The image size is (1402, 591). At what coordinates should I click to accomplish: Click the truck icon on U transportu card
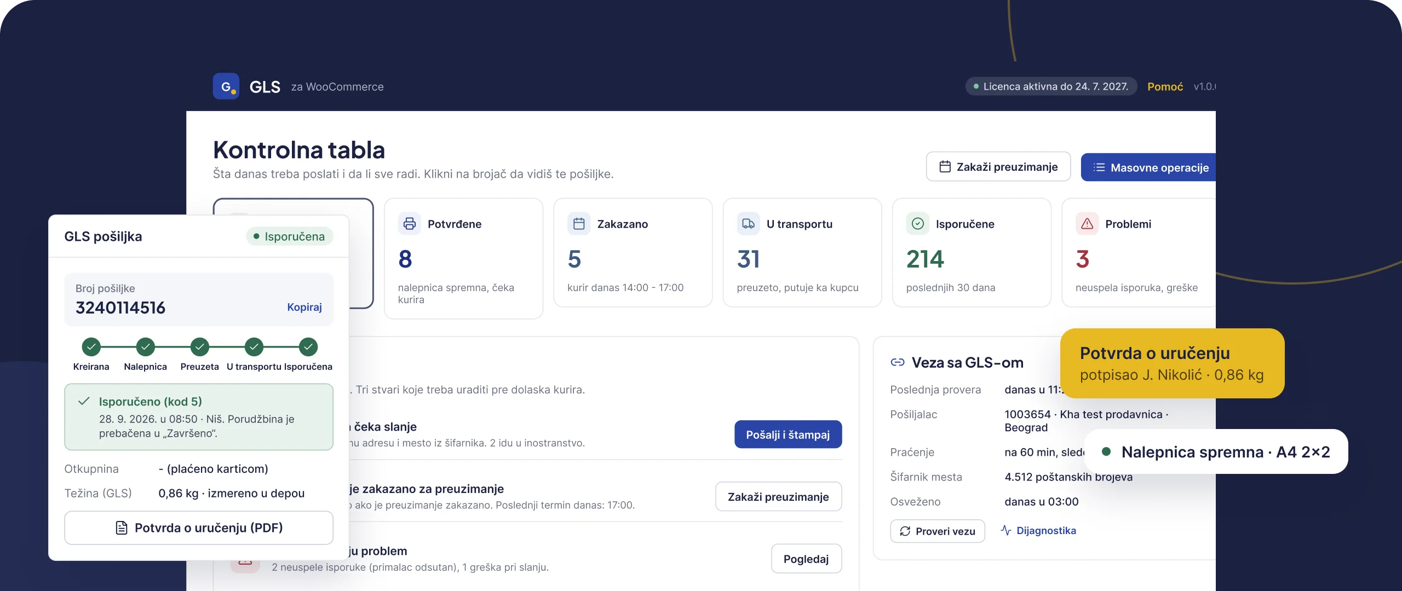pos(748,224)
